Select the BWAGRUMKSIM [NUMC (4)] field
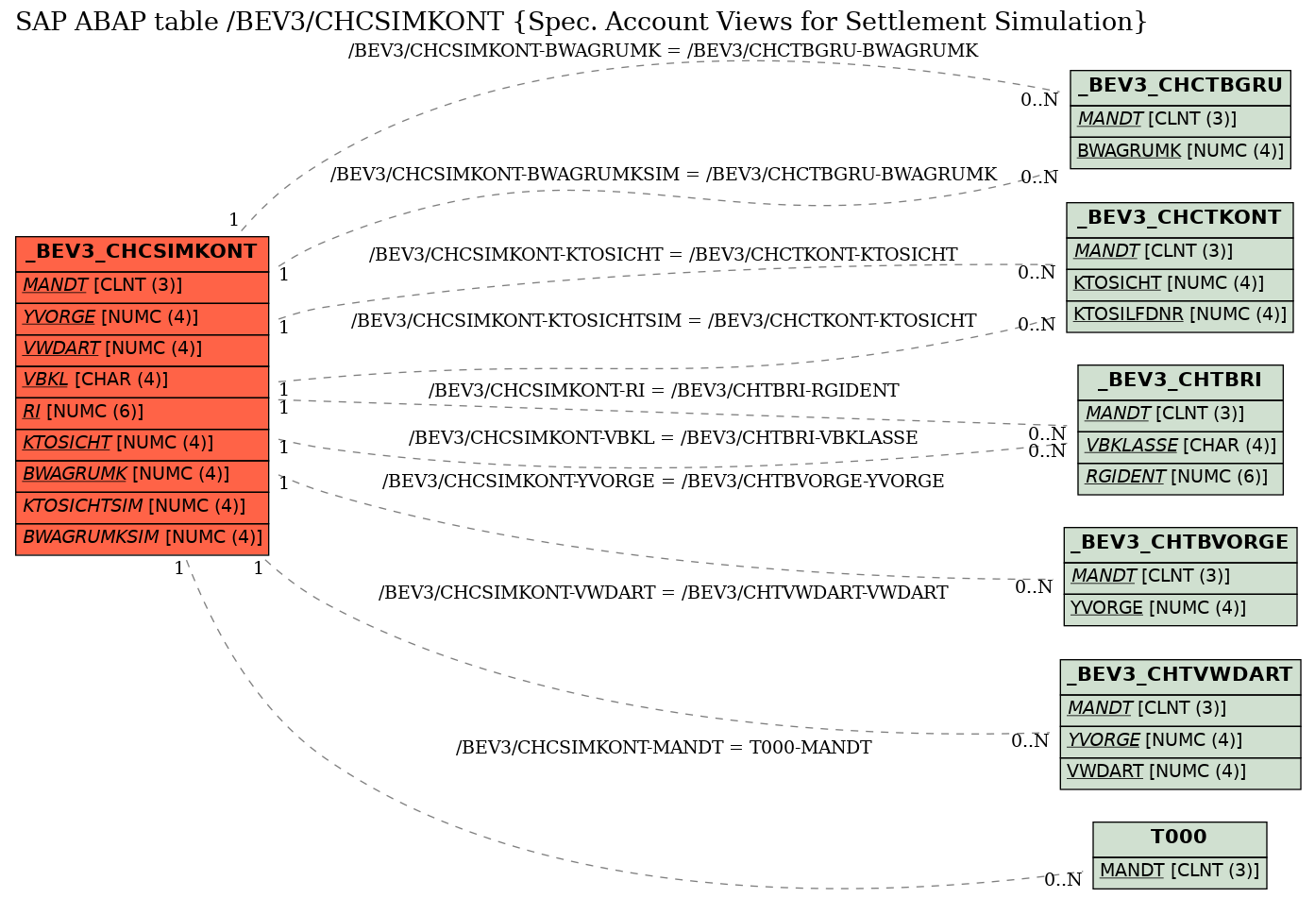1315x898 pixels. click(143, 537)
